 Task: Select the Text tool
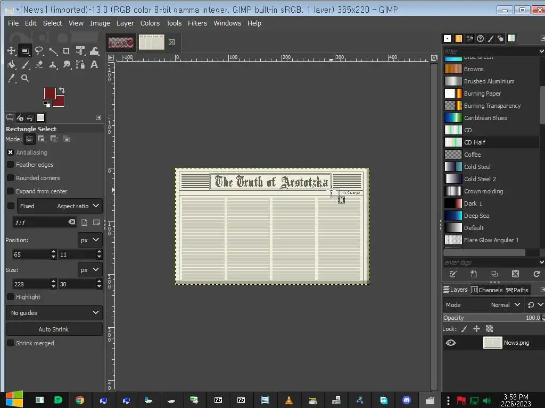tap(94, 64)
